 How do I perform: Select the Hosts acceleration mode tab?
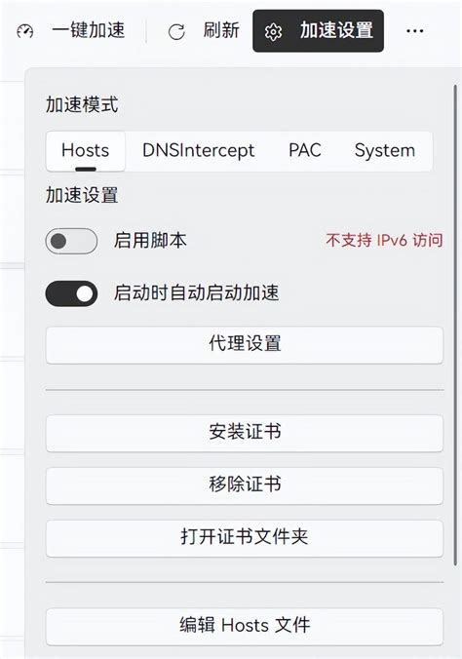click(x=86, y=151)
